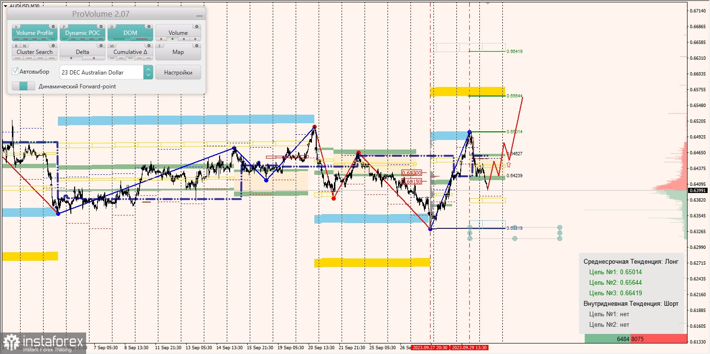Enable Delta indicator
710x354 pixels.
[82, 52]
